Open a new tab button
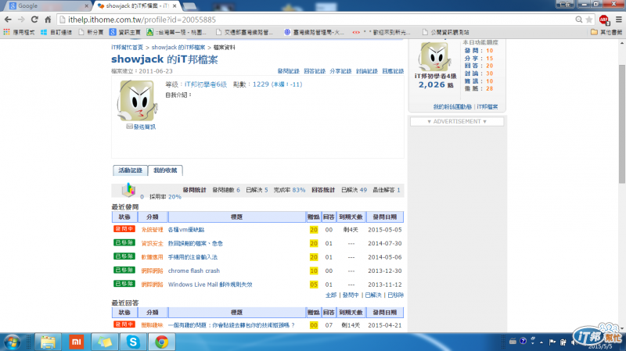 (189, 6)
